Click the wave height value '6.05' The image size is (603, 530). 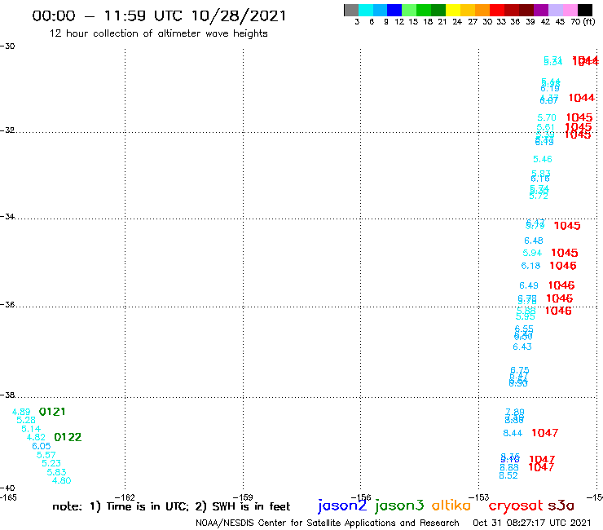[41, 447]
